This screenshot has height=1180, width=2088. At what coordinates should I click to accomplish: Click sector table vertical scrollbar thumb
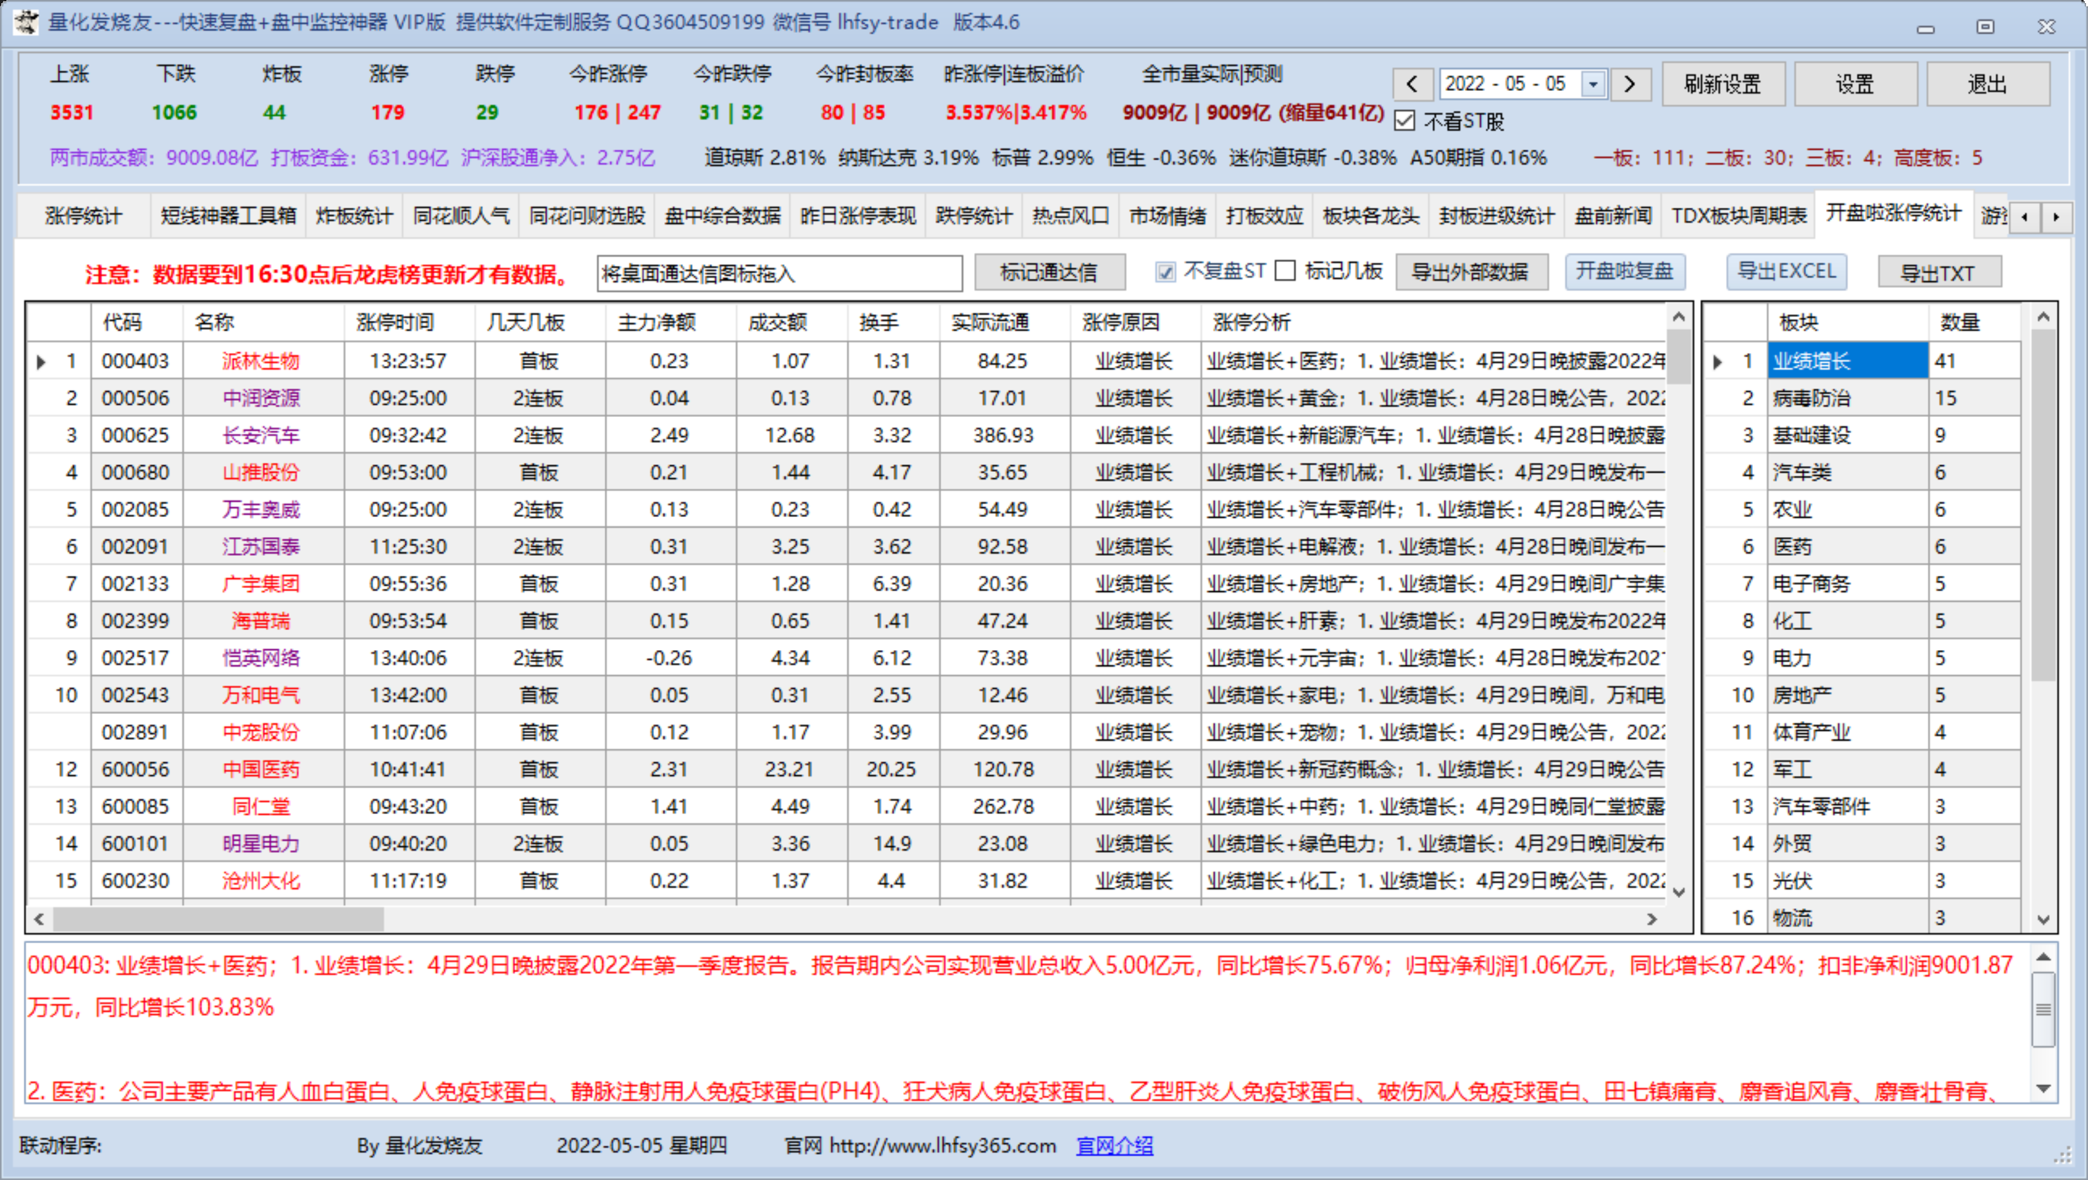2043,505
